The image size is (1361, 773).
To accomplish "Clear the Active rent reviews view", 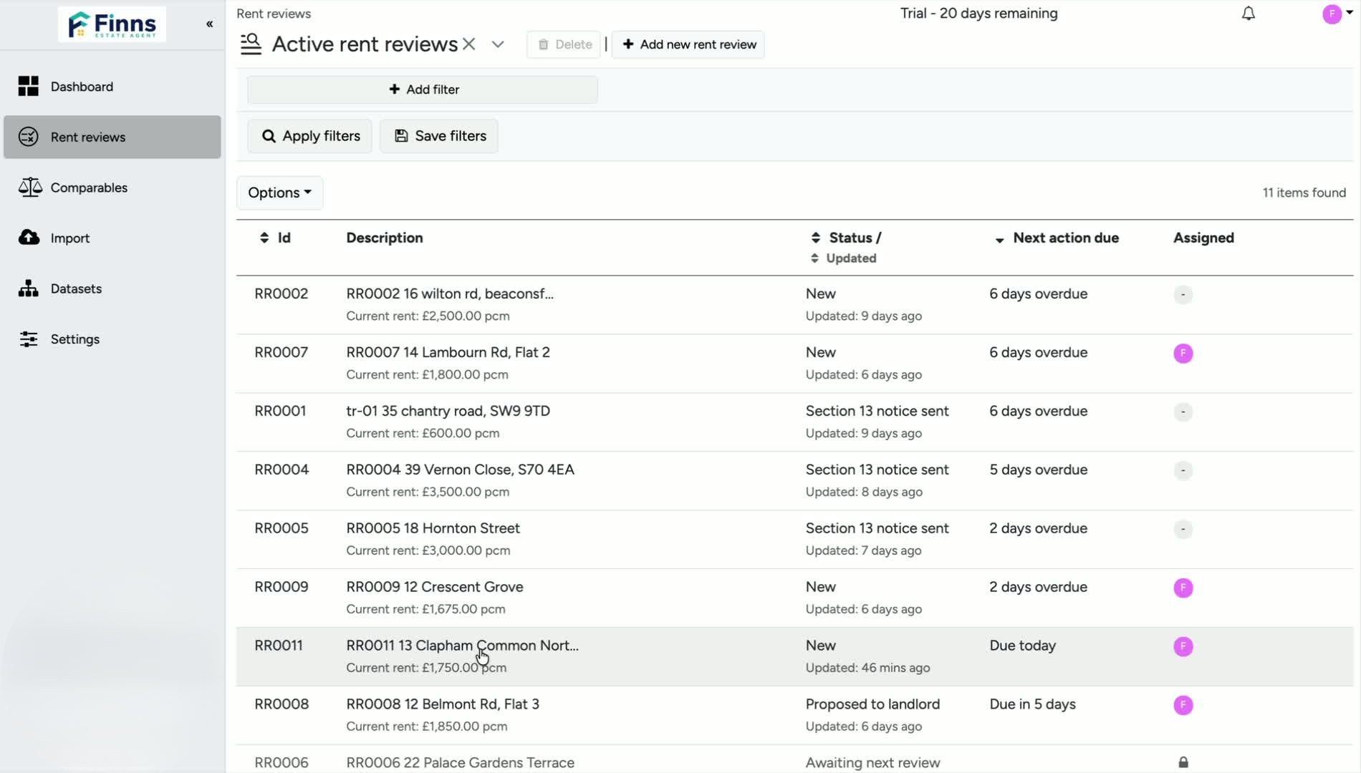I will coord(469,44).
